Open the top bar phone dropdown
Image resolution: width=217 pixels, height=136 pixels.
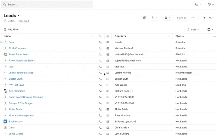198,4
